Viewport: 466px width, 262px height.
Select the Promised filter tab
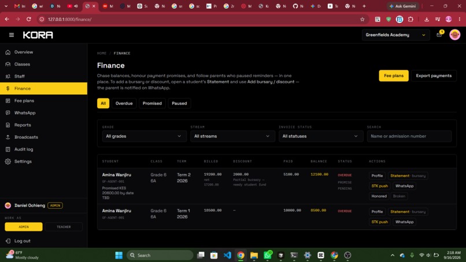click(x=152, y=103)
